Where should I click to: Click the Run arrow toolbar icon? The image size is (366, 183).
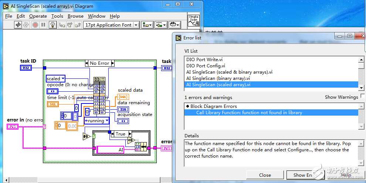[x=18, y=25]
